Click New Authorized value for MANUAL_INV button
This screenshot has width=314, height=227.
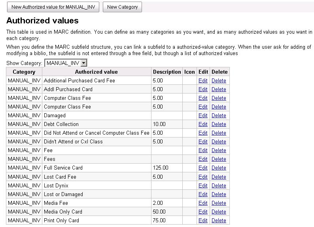click(53, 7)
